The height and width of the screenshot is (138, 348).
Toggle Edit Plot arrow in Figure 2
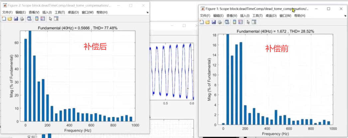[50, 19]
